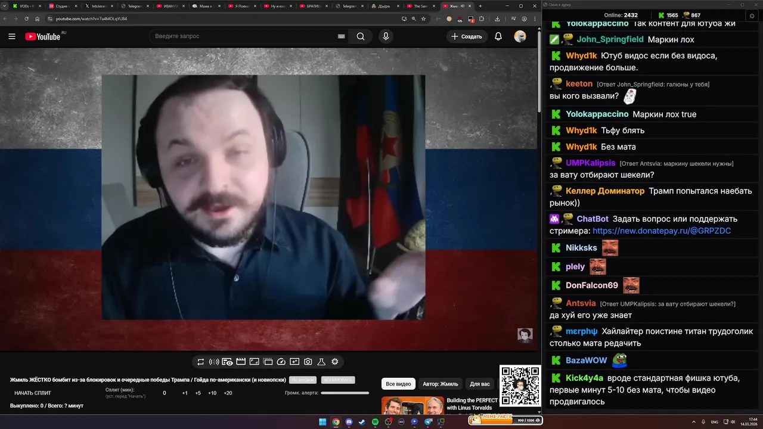This screenshot has height=429, width=763.
Task: Click the ENG language indicator in tray
Action: (715, 422)
